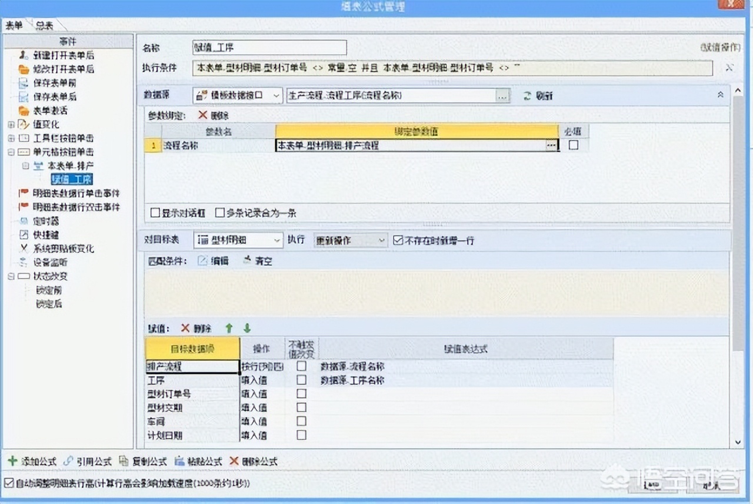Uncheck 自动调整明细表行高 checkbox
Screen dimensions: 753x504
(8, 483)
